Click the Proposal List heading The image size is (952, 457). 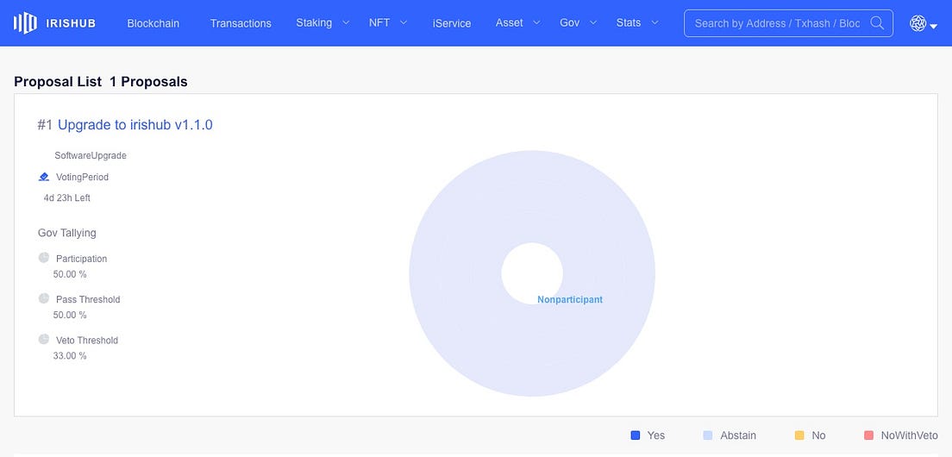58,82
